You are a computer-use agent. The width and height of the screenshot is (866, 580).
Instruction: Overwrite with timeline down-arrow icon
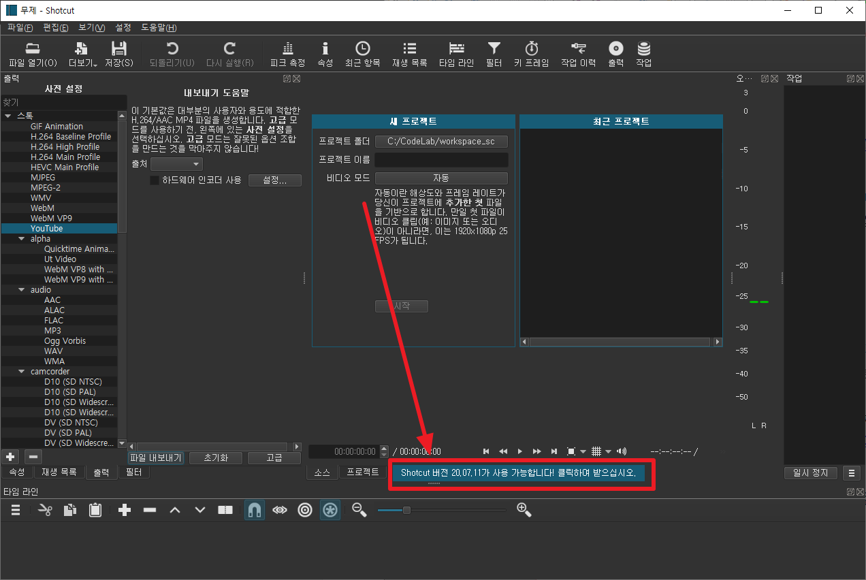point(200,509)
